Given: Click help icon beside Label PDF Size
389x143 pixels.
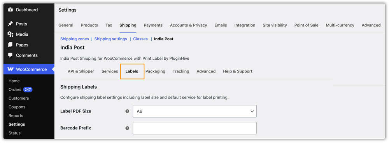Looking at the screenshot, I should click(x=127, y=111).
